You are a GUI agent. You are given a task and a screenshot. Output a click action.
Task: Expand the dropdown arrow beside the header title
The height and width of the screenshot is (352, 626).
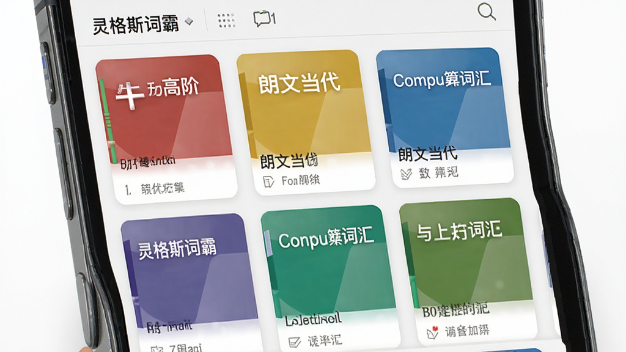coord(190,21)
